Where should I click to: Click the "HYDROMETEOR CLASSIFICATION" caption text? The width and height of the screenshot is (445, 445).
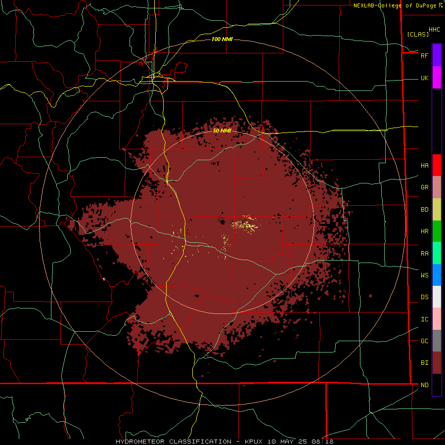pos(174,442)
